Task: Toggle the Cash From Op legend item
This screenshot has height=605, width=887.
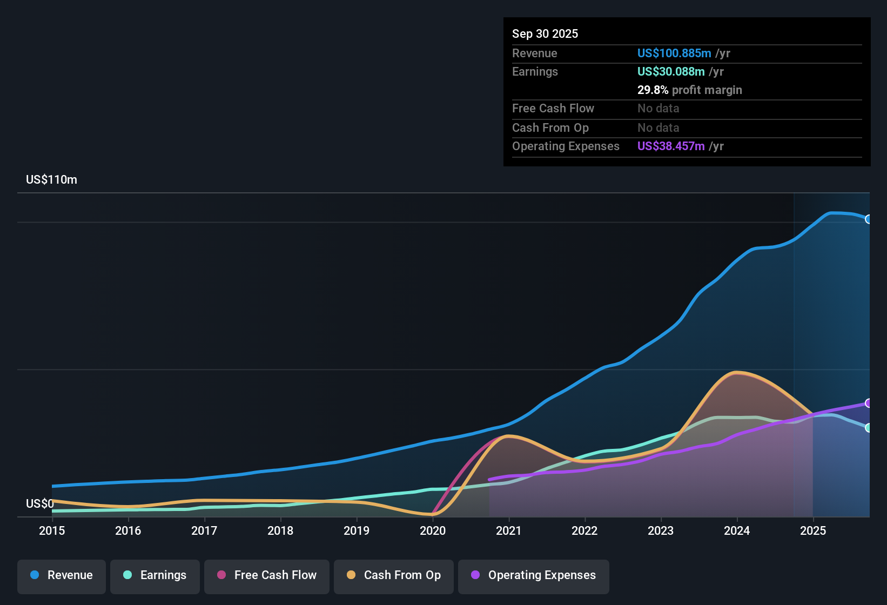Action: 394,576
